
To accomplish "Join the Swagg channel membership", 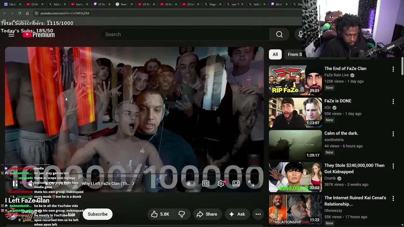I will (x=72, y=214).
